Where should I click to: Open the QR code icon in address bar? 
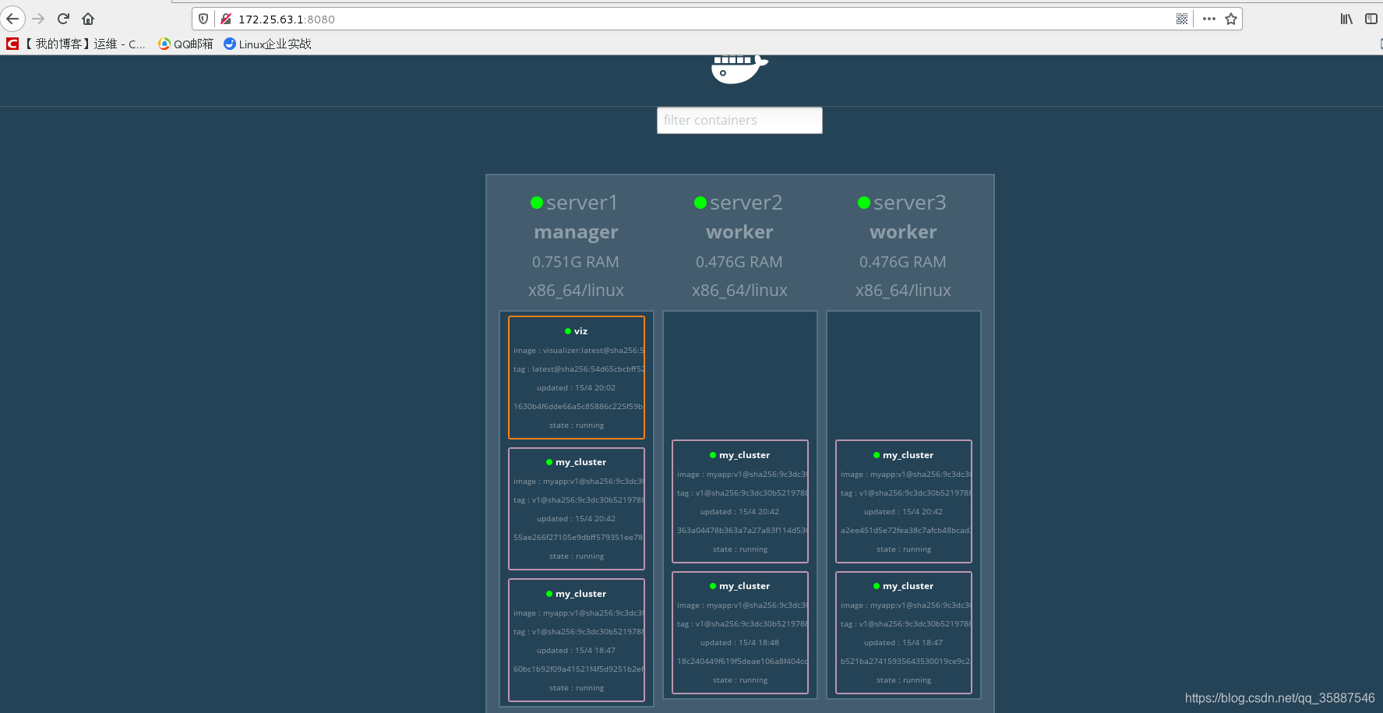click(1182, 19)
